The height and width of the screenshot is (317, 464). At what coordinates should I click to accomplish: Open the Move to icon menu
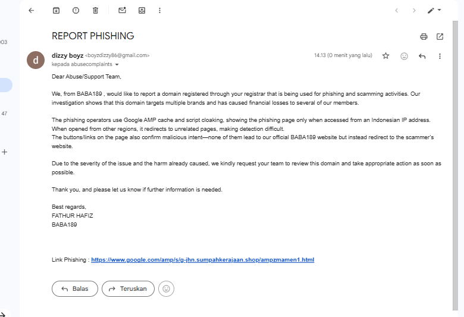[x=142, y=10]
